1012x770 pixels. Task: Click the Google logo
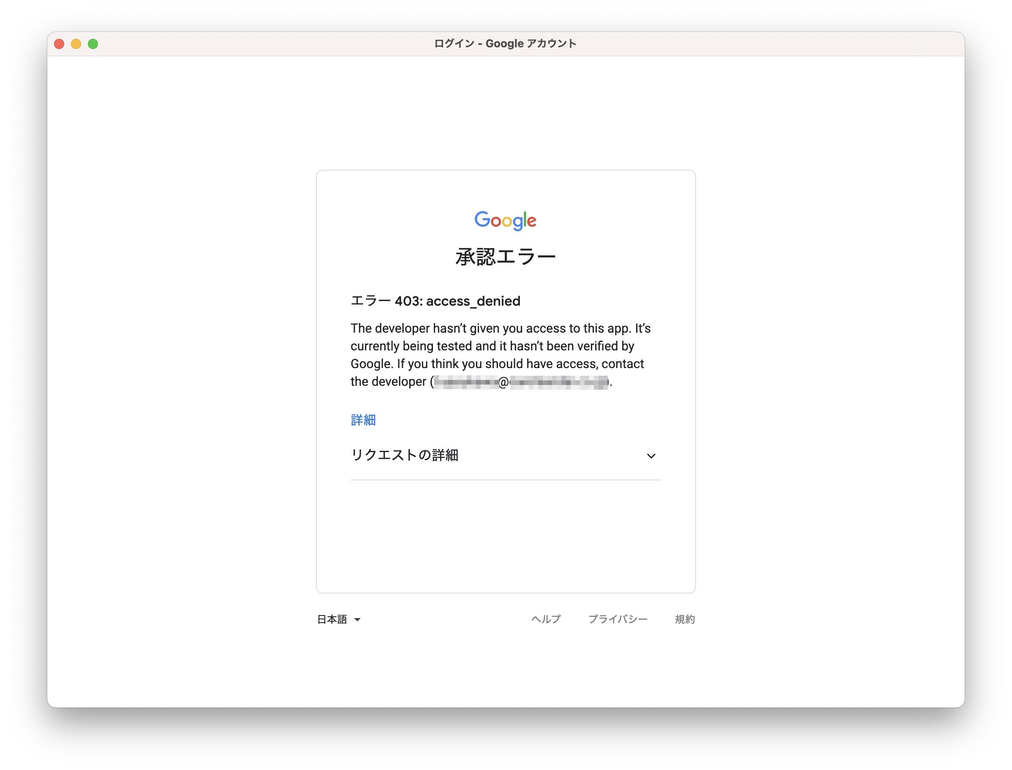[505, 220]
